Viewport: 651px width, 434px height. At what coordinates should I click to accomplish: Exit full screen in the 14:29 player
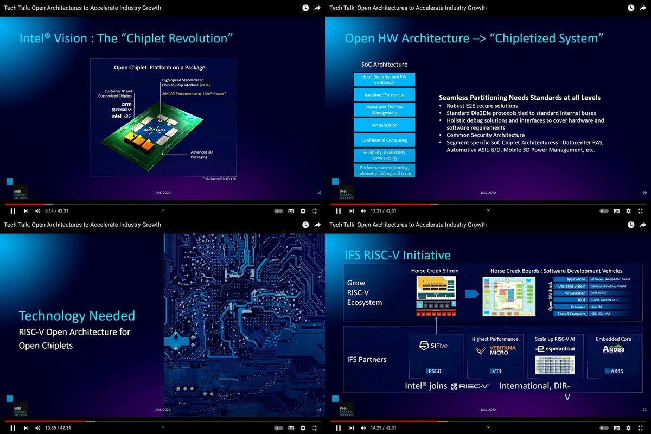pos(640,427)
